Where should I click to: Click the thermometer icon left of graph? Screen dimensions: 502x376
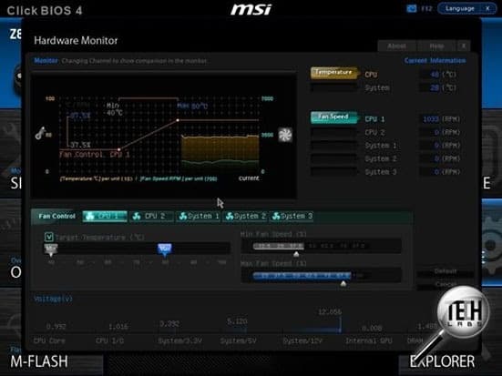(40, 133)
